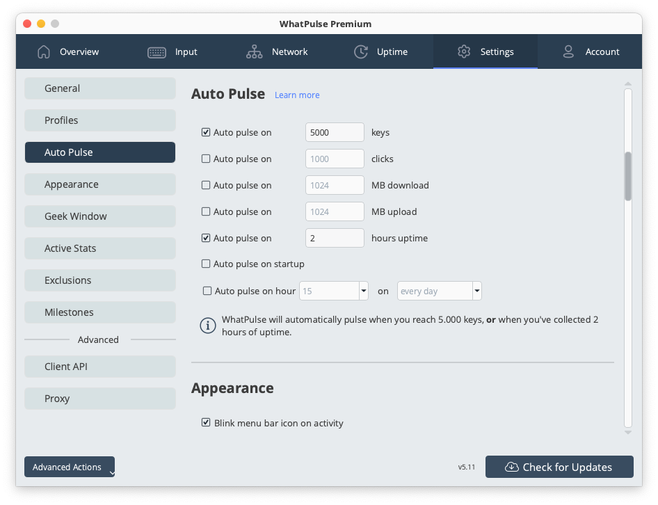Image resolution: width=658 pixels, height=505 pixels.
Task: Open the Learn more link for Auto Pulse
Action: point(297,95)
